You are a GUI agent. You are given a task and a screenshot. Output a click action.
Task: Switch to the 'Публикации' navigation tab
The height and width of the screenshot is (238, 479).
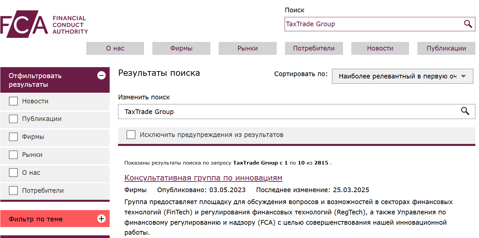point(446,48)
